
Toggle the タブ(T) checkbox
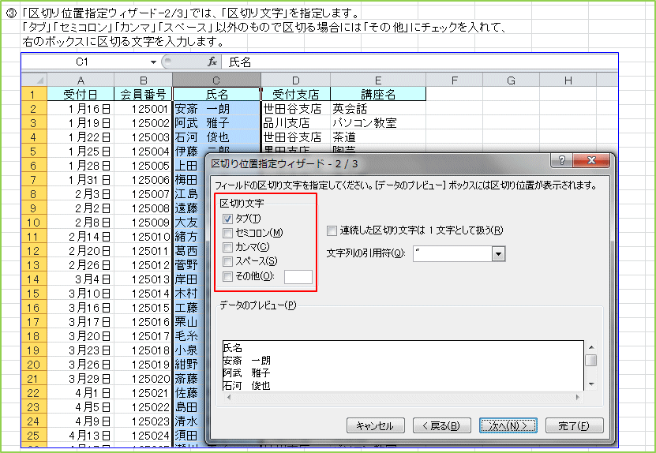point(227,219)
